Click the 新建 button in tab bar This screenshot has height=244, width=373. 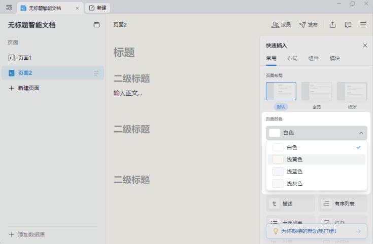click(98, 8)
